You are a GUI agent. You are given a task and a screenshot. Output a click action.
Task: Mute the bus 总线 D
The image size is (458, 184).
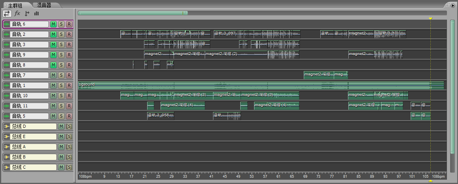61,126
